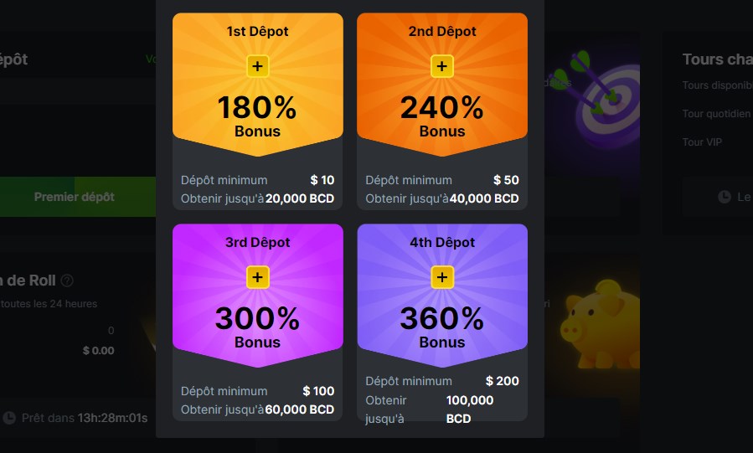
Task: Click the plus icon on 3rd Dépot card
Action: pos(257,277)
